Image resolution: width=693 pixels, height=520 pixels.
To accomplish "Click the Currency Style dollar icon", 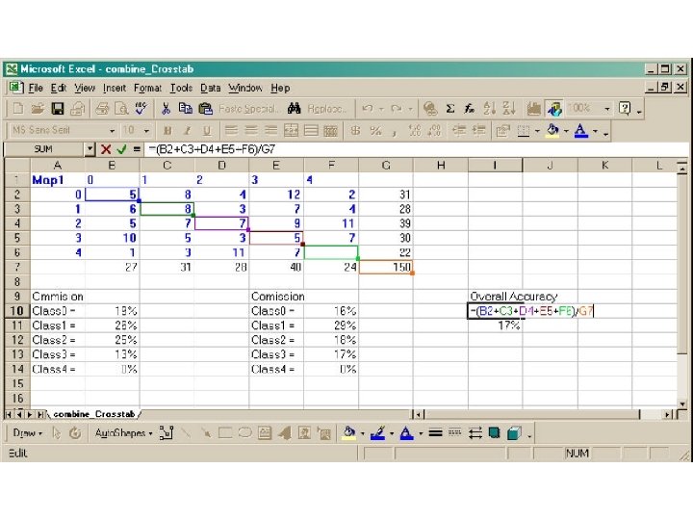I will tap(355, 130).
